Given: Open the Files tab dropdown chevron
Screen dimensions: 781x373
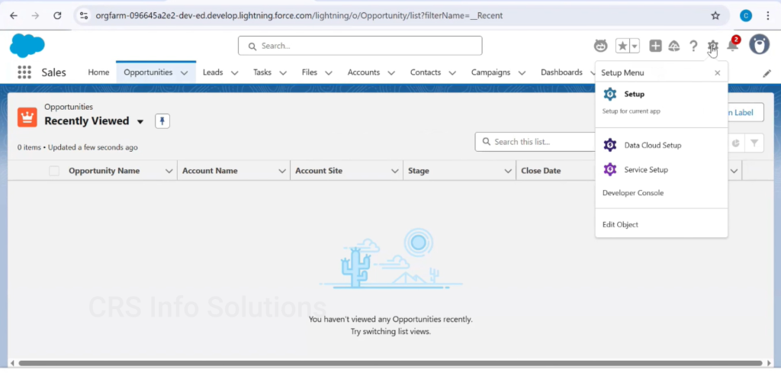Looking at the screenshot, I should (x=329, y=72).
